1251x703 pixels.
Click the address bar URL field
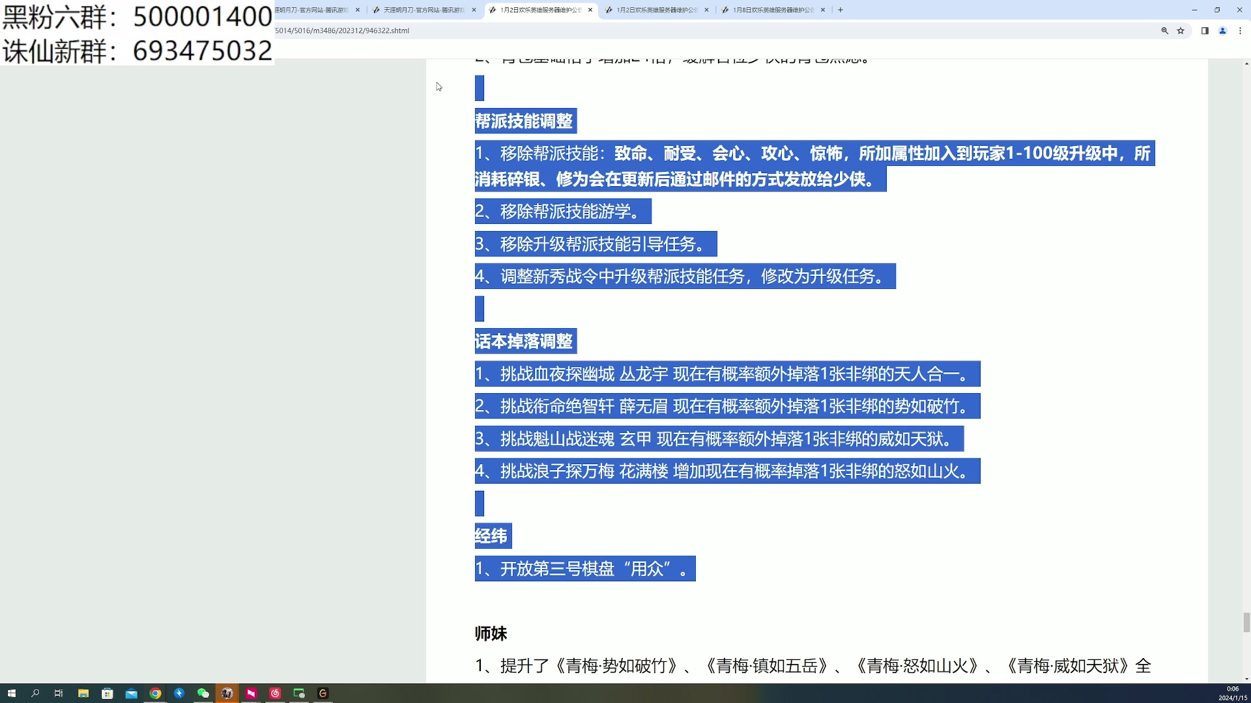click(x=652, y=31)
